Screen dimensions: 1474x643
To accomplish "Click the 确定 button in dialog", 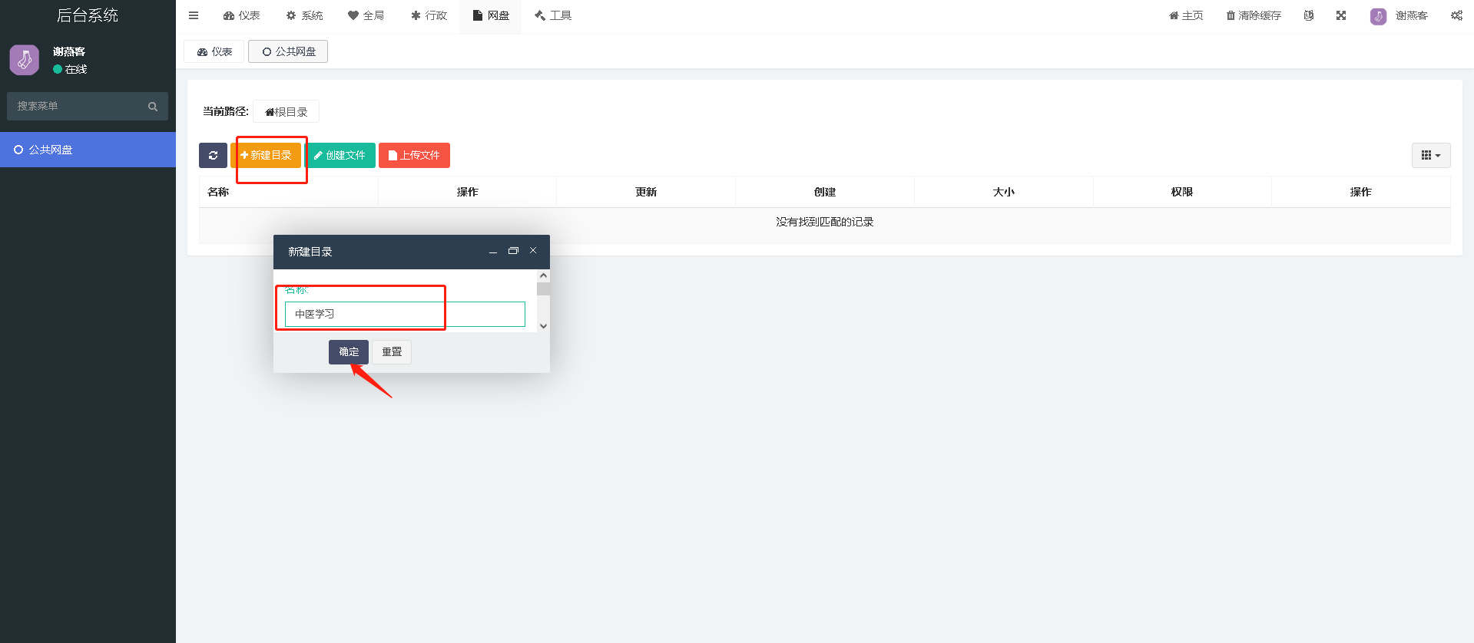I will click(x=349, y=351).
